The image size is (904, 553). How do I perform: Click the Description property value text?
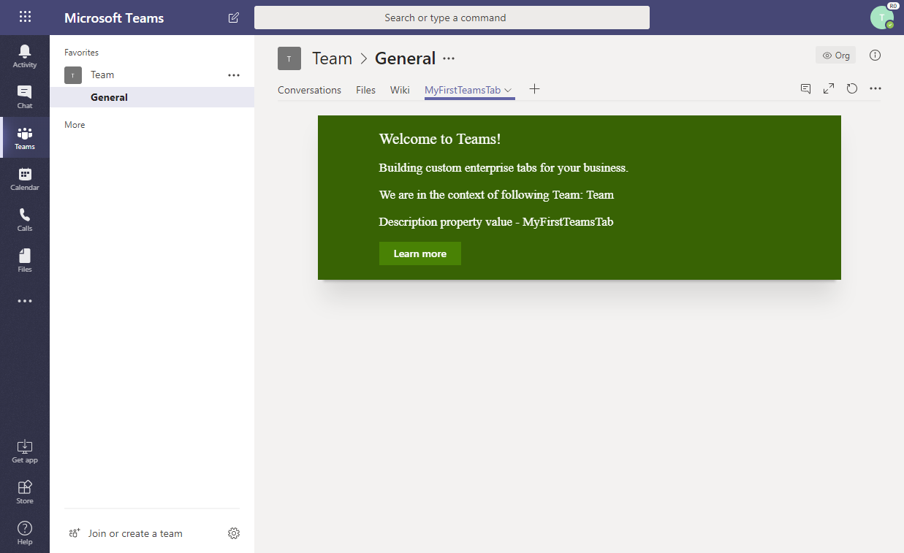click(496, 221)
